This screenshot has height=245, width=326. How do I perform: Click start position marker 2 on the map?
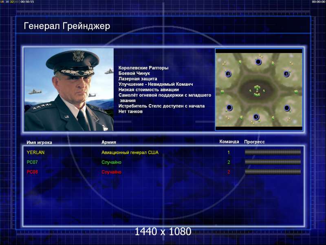pyautogui.click(x=228, y=74)
